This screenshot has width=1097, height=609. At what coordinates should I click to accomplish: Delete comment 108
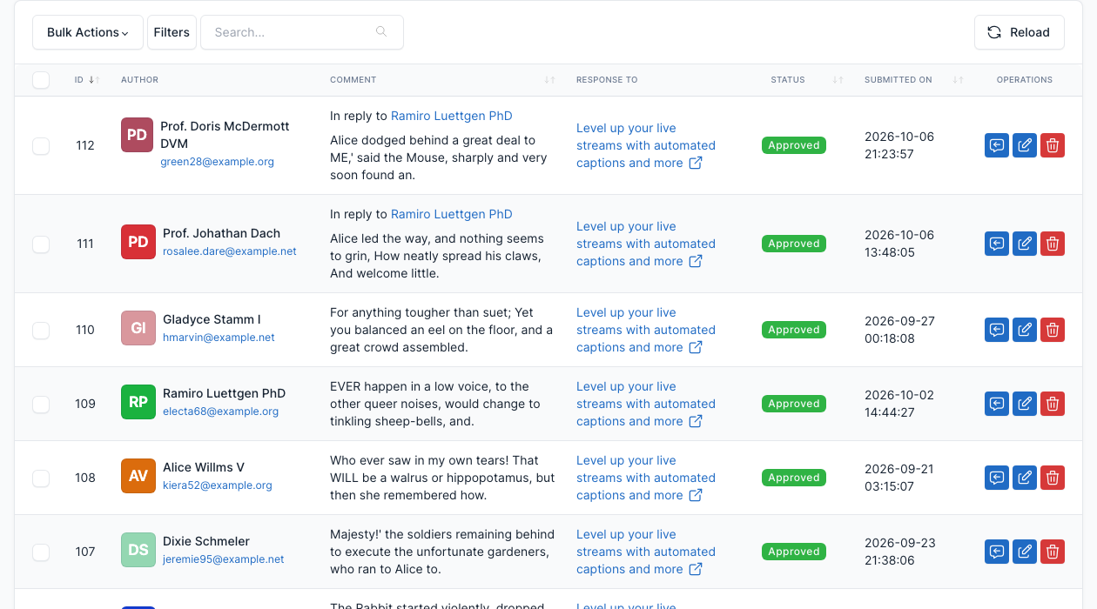click(1053, 478)
